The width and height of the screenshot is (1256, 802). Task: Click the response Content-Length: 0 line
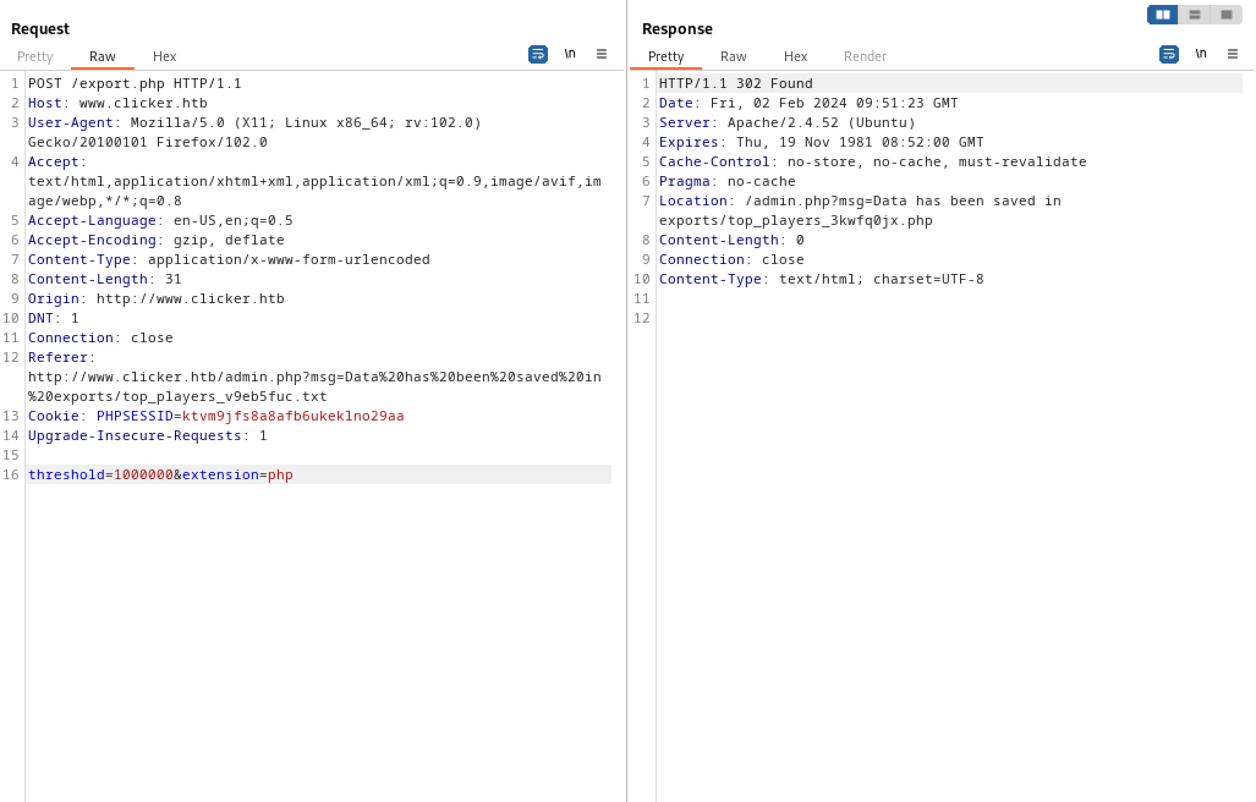pyautogui.click(x=731, y=240)
